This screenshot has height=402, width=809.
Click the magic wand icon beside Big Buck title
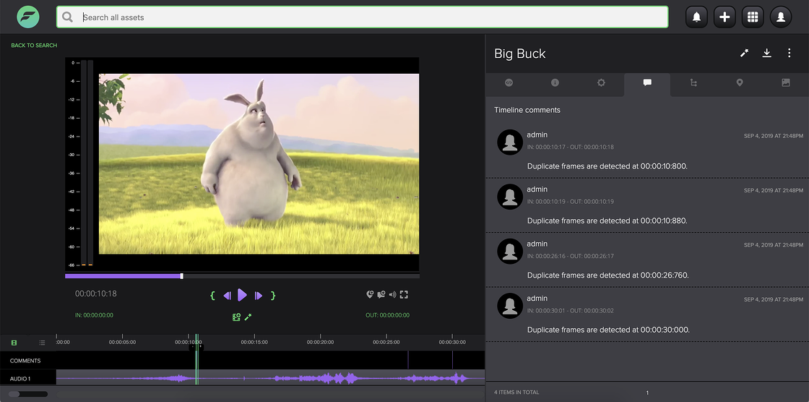(x=744, y=53)
